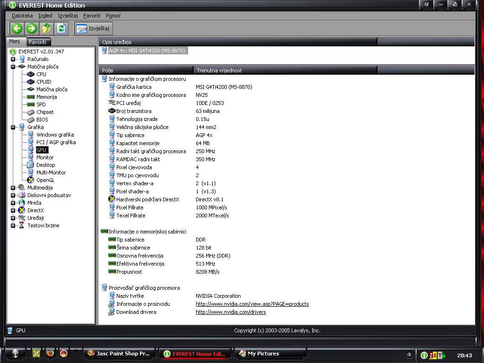Click the Trenutna vrijednost column header

pos(285,70)
